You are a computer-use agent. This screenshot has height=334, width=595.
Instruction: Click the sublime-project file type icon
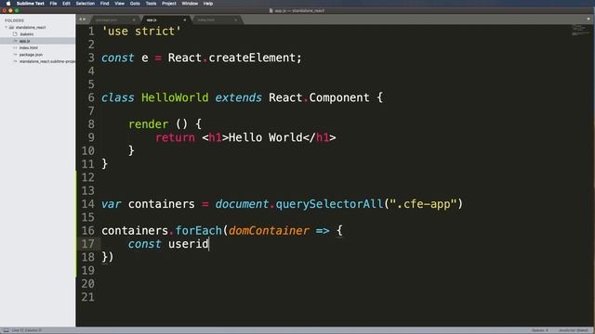(15, 61)
